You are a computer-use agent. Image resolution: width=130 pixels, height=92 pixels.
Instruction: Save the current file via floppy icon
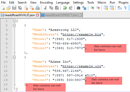14,8
